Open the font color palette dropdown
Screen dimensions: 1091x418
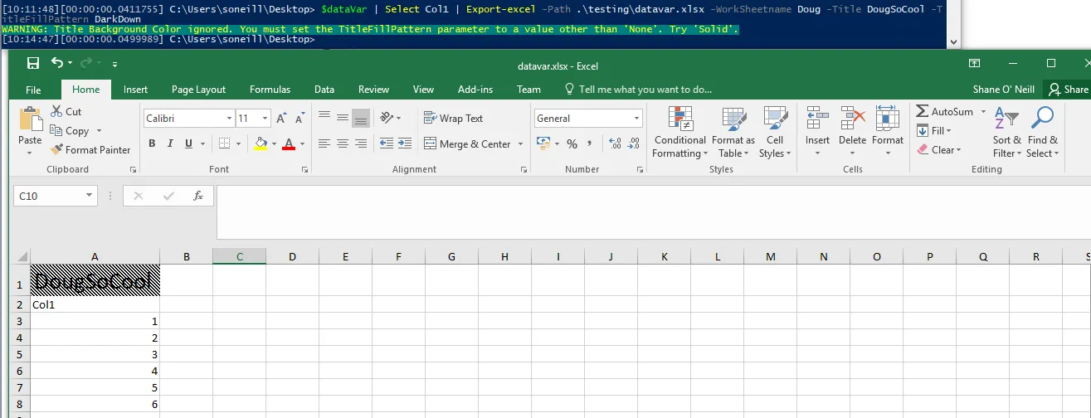pyautogui.click(x=302, y=143)
